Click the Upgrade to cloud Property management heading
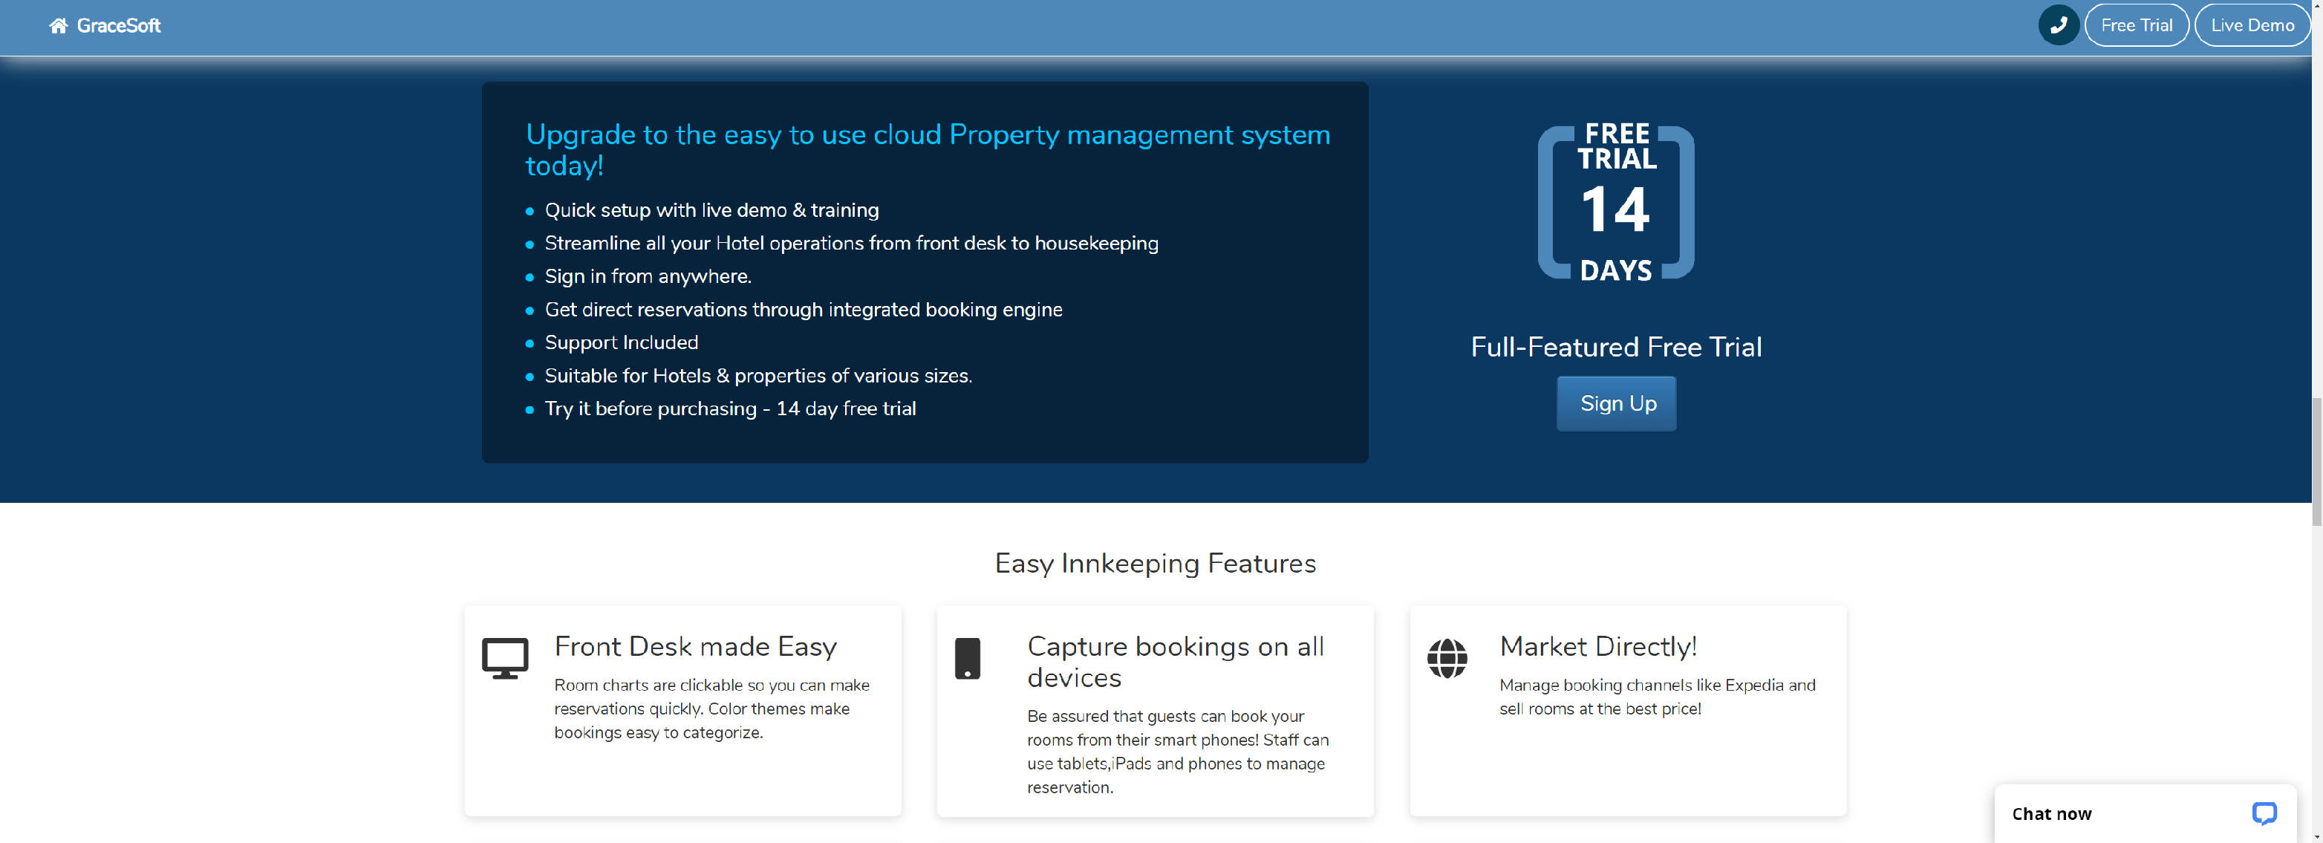This screenshot has width=2323, height=843. point(928,150)
